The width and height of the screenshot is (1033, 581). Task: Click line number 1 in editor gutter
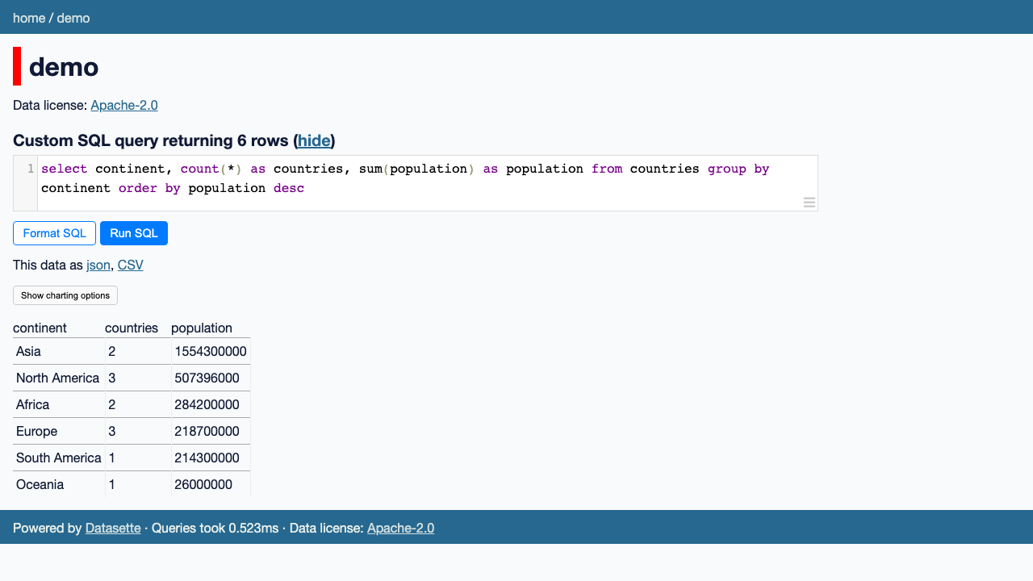31,169
